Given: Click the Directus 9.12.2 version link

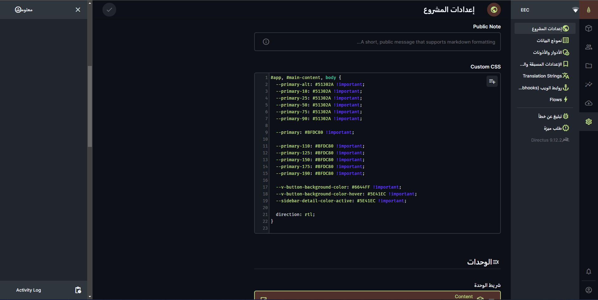Looking at the screenshot, I should click(x=545, y=140).
